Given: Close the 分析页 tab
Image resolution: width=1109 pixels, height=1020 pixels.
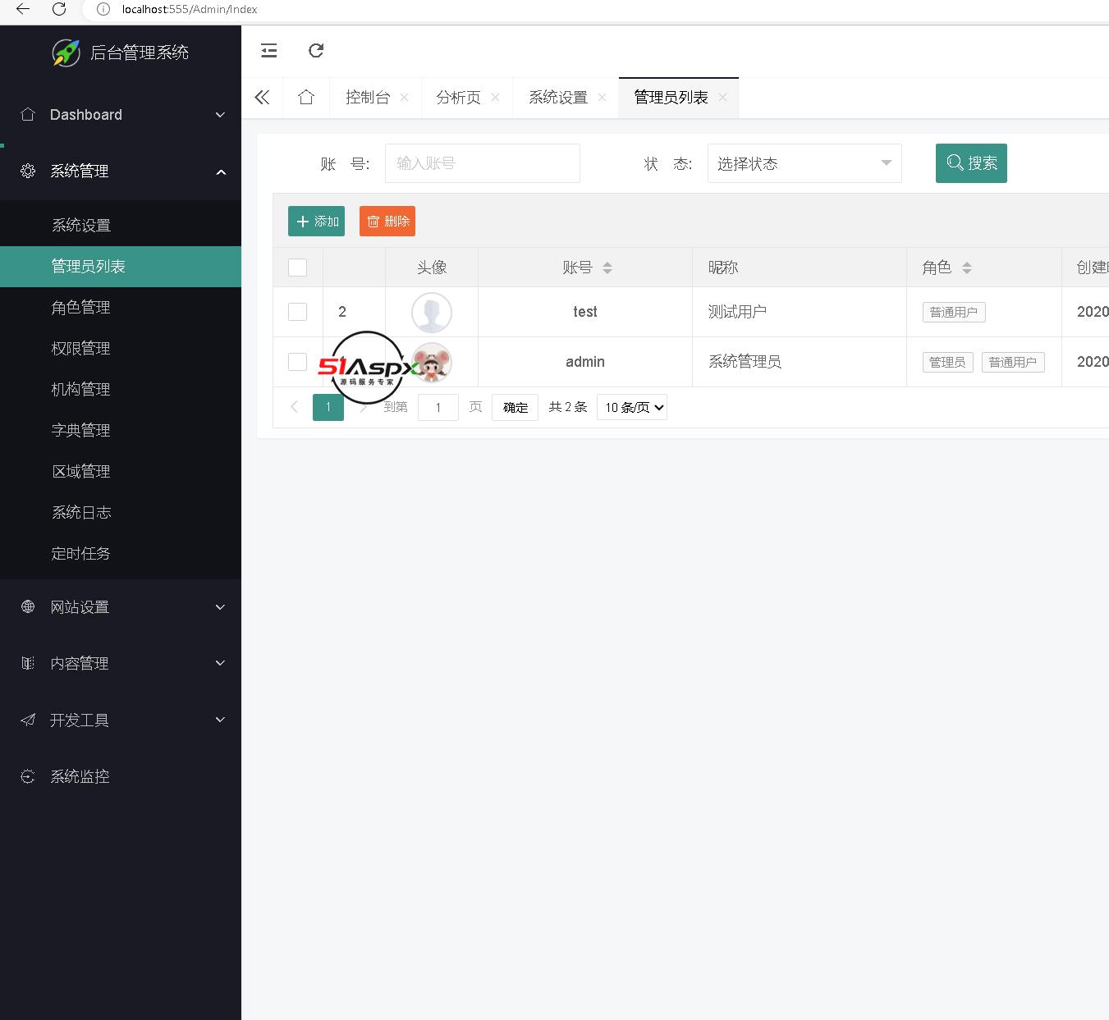Looking at the screenshot, I should coord(496,98).
